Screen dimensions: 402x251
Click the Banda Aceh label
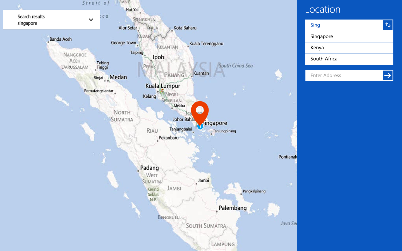[x=61, y=39]
